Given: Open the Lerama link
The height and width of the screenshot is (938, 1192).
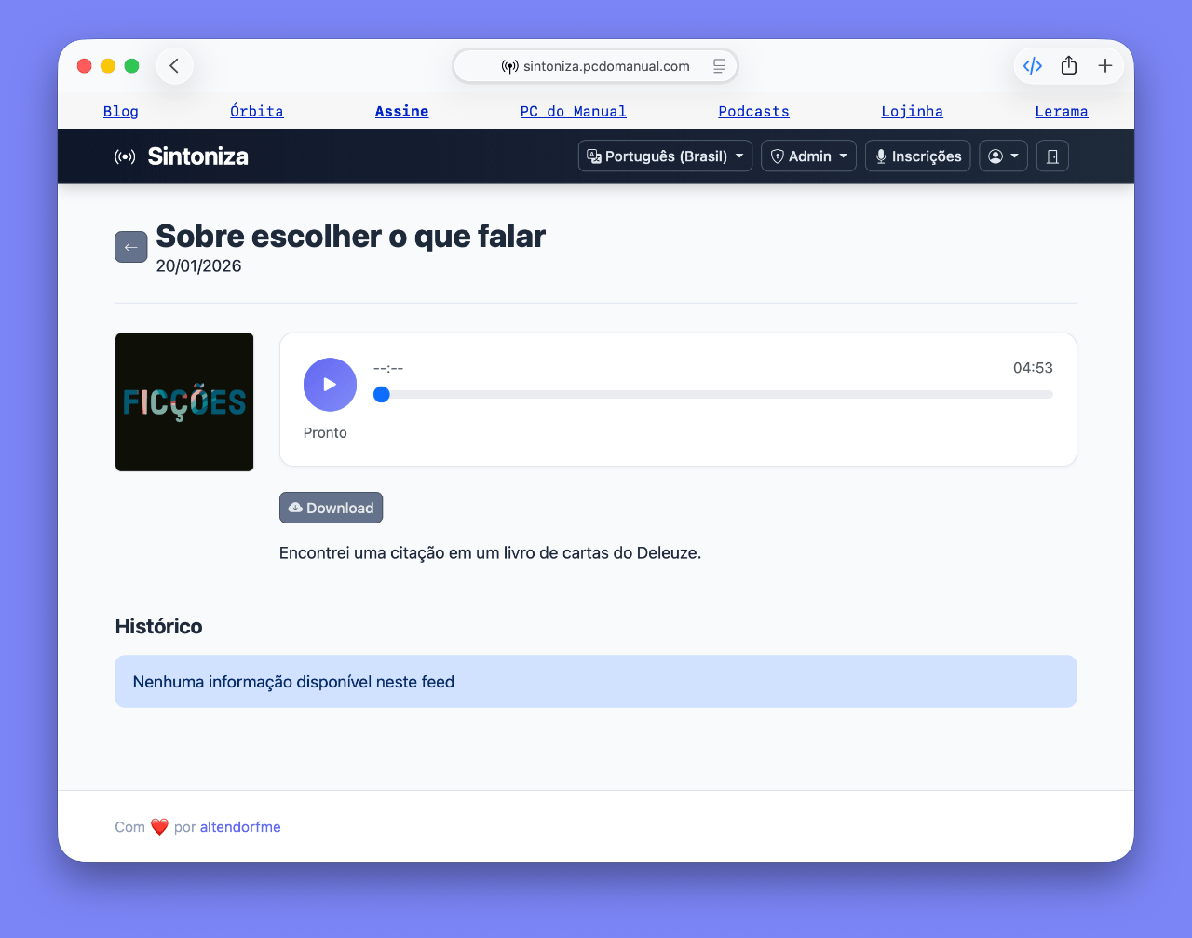Looking at the screenshot, I should 1062,112.
